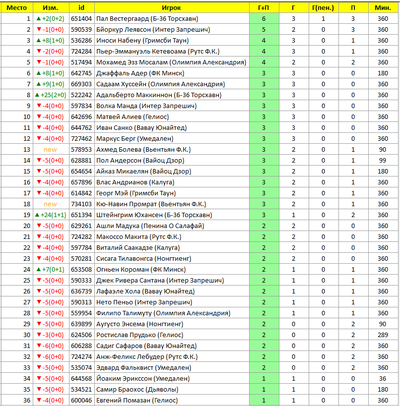Select player 'Йоаким Эрикссон (Умедален)'
Screen dimensions: 400x406
click(143, 378)
